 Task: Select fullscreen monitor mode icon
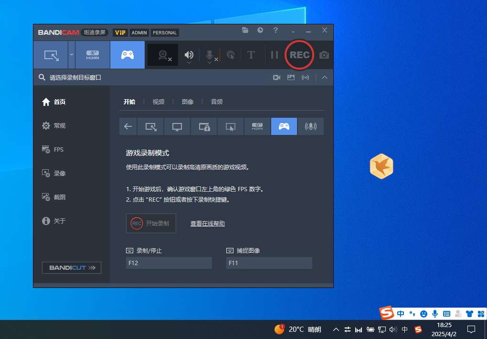(177, 126)
